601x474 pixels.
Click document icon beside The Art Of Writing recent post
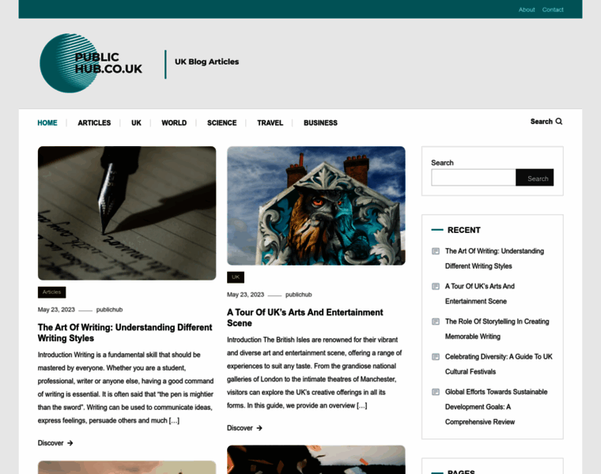(436, 251)
